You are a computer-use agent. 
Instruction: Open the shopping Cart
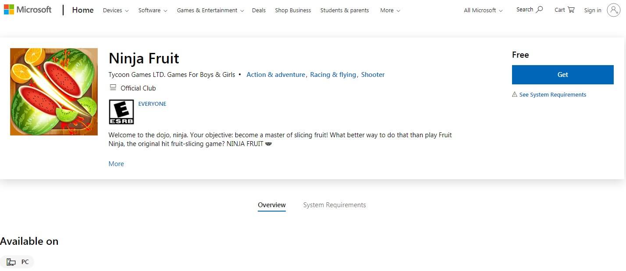pyautogui.click(x=565, y=10)
